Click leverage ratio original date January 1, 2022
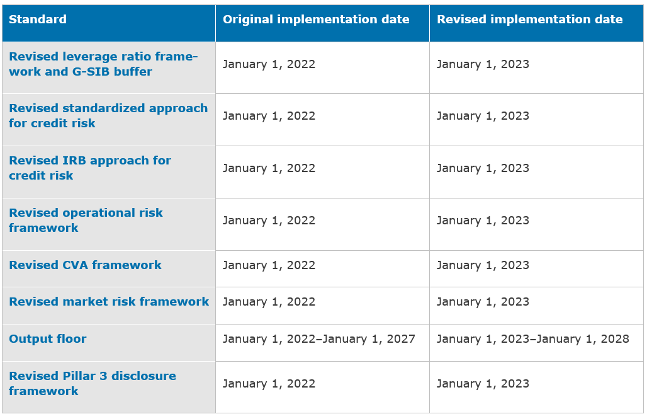 point(269,64)
